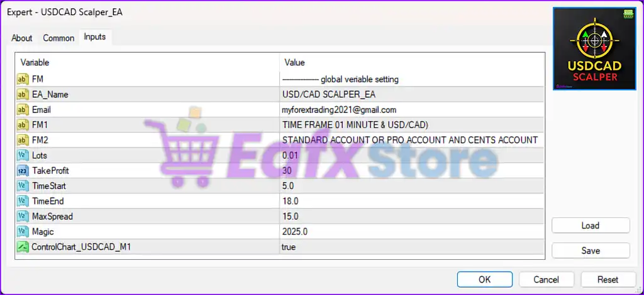Screen dimensions: 644x295
Task: Click the double-type icon beside TimeStart
Action: 23,186
